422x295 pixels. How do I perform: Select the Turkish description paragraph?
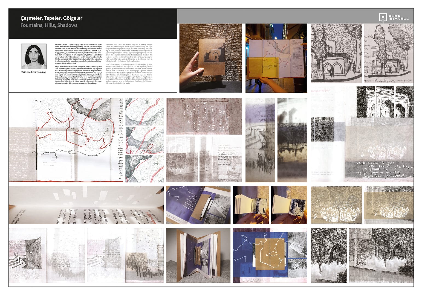pos(78,63)
